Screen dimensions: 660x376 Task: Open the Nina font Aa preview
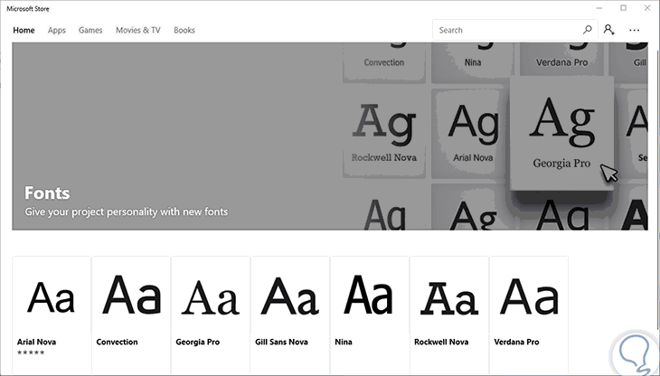point(368,295)
